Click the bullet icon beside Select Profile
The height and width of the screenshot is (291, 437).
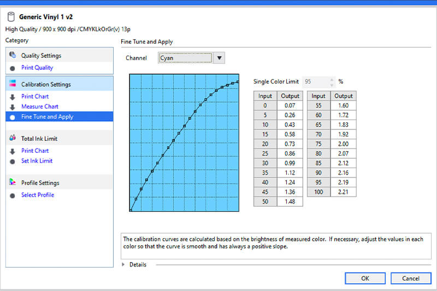click(x=13, y=195)
